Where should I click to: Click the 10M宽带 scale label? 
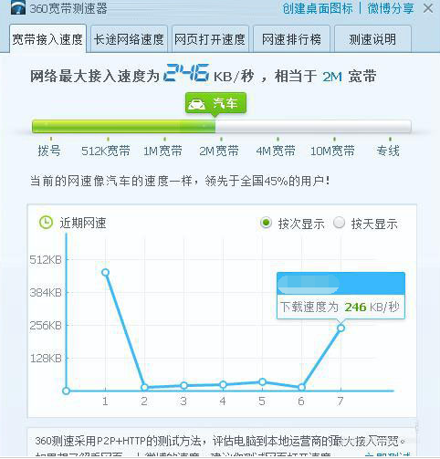coord(332,151)
